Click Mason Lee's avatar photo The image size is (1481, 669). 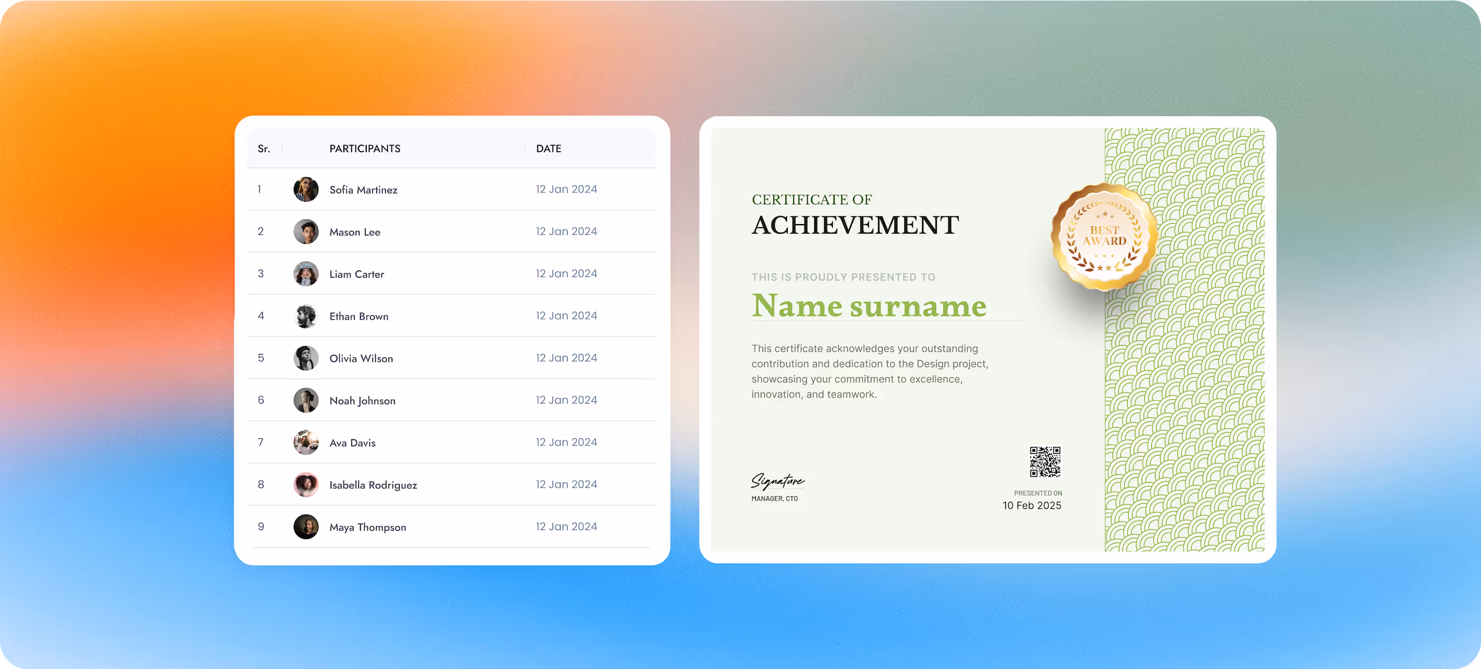point(306,231)
